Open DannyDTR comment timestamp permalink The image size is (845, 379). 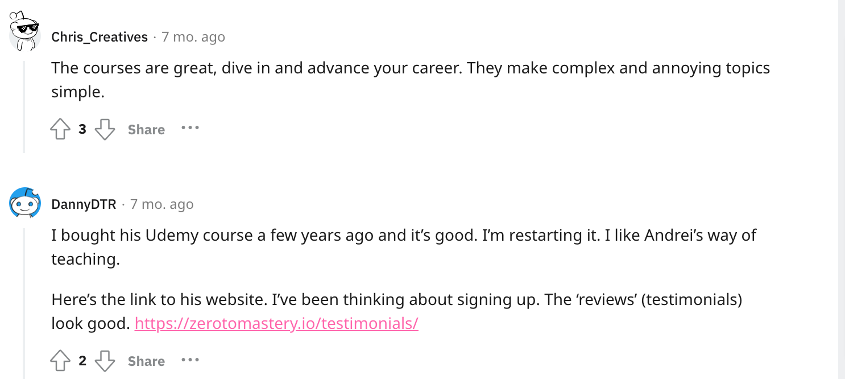click(162, 204)
